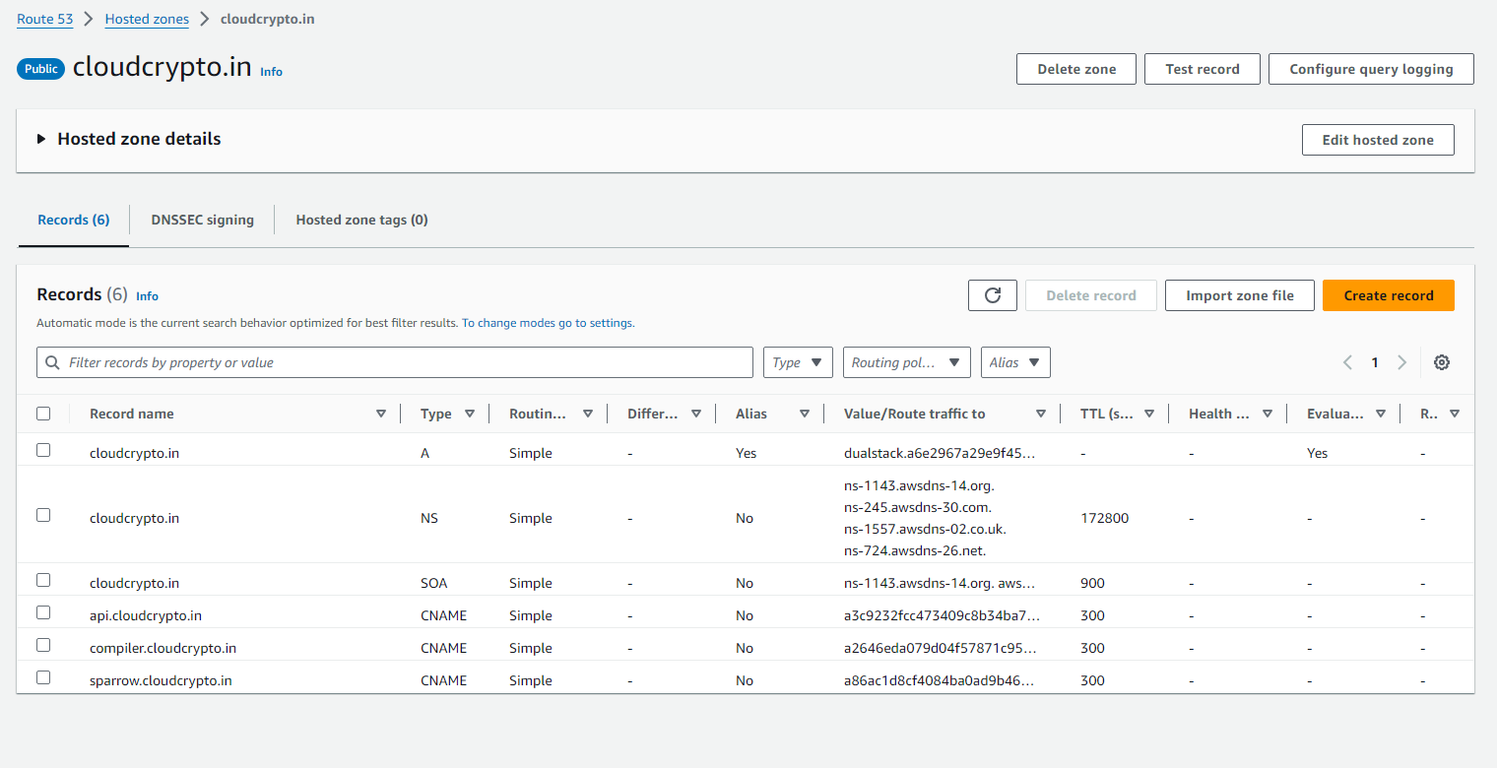Click the 900 TTL value

click(x=1092, y=583)
